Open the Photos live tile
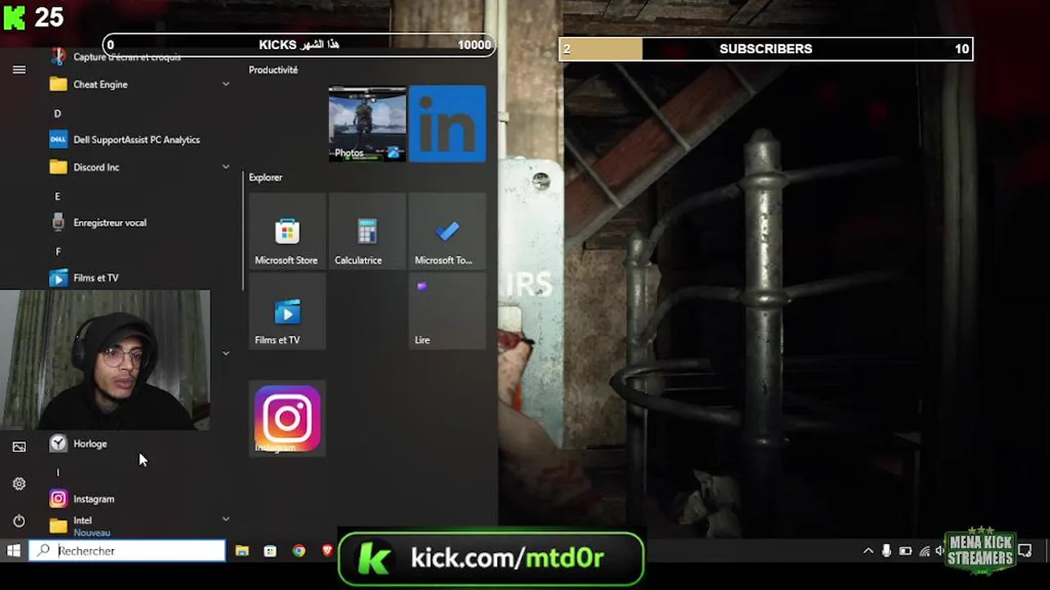1050x590 pixels. click(367, 124)
